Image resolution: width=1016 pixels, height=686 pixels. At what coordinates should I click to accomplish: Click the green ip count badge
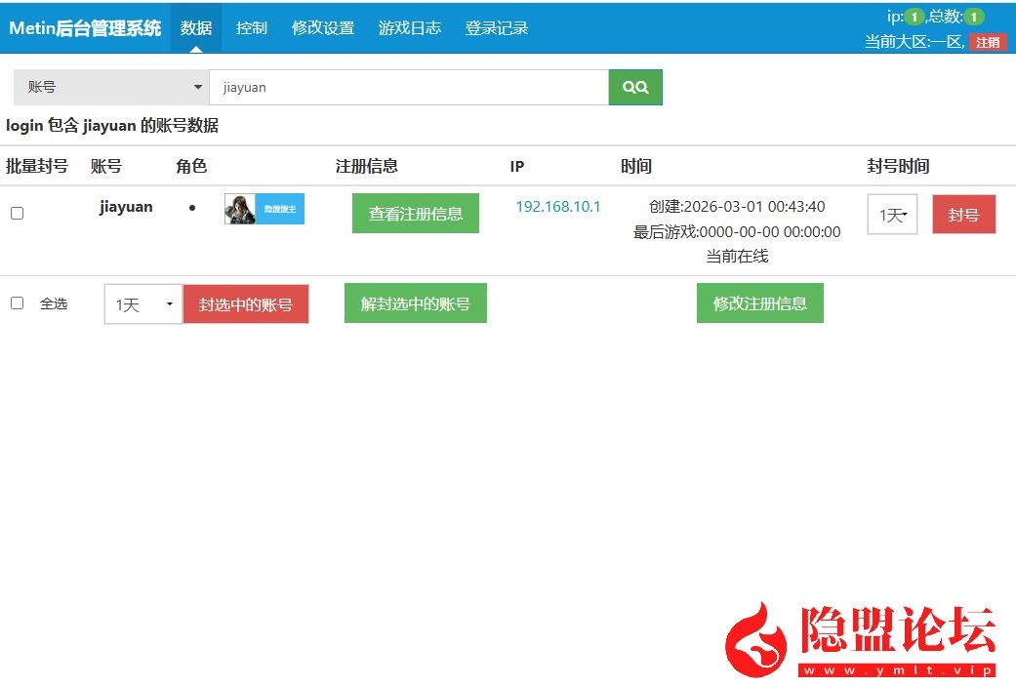[x=914, y=17]
